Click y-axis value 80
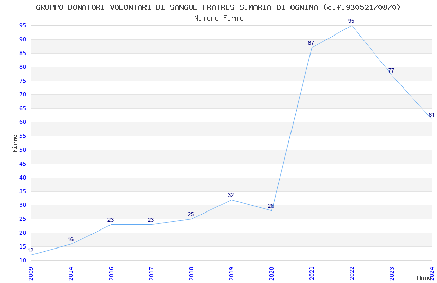 pyautogui.click(x=23, y=67)
